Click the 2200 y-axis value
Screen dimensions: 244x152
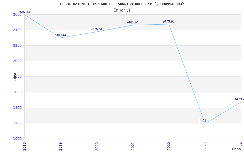pos(17,45)
